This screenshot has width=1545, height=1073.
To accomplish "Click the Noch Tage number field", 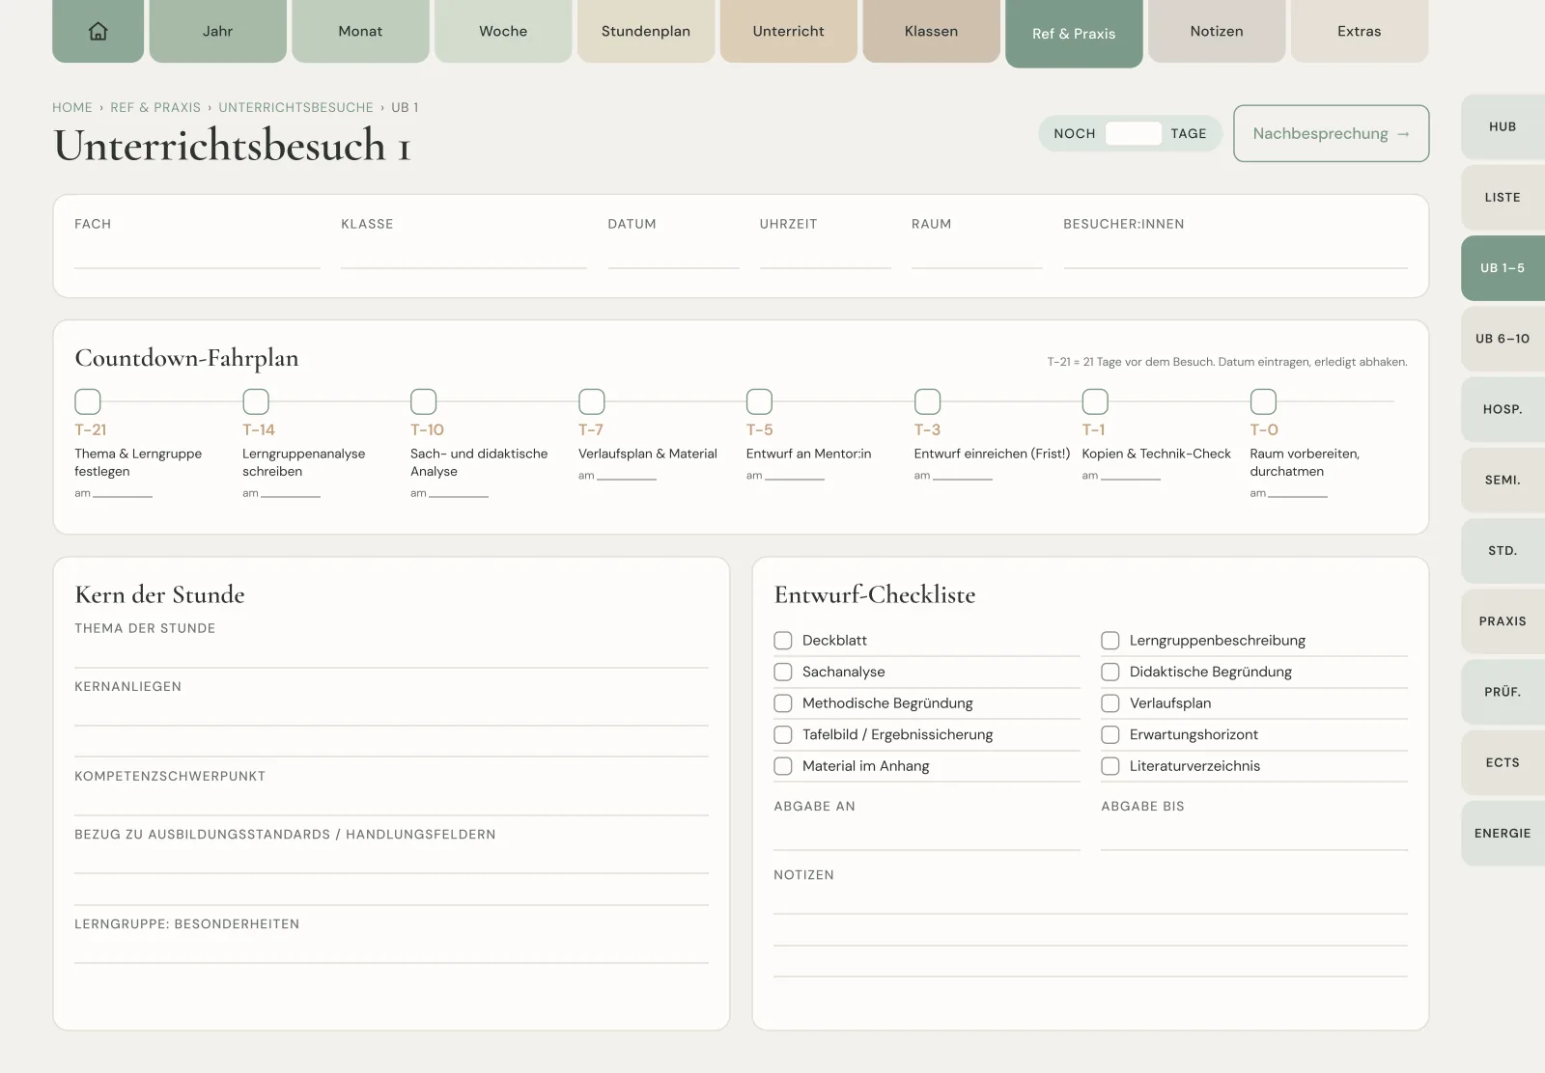I will point(1133,133).
